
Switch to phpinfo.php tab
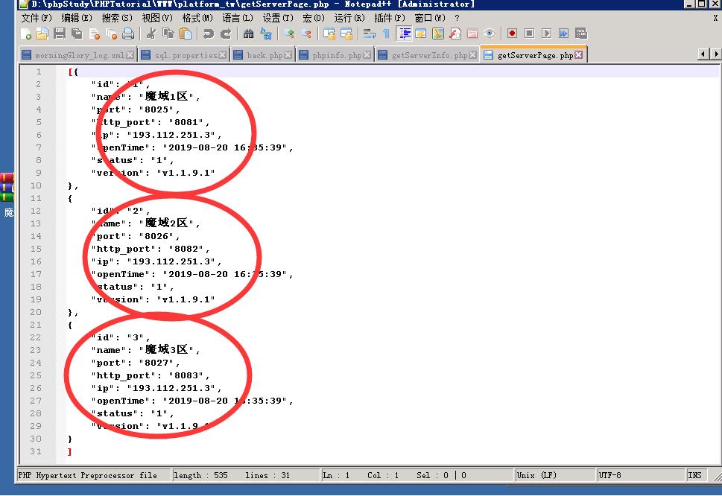tap(335, 55)
